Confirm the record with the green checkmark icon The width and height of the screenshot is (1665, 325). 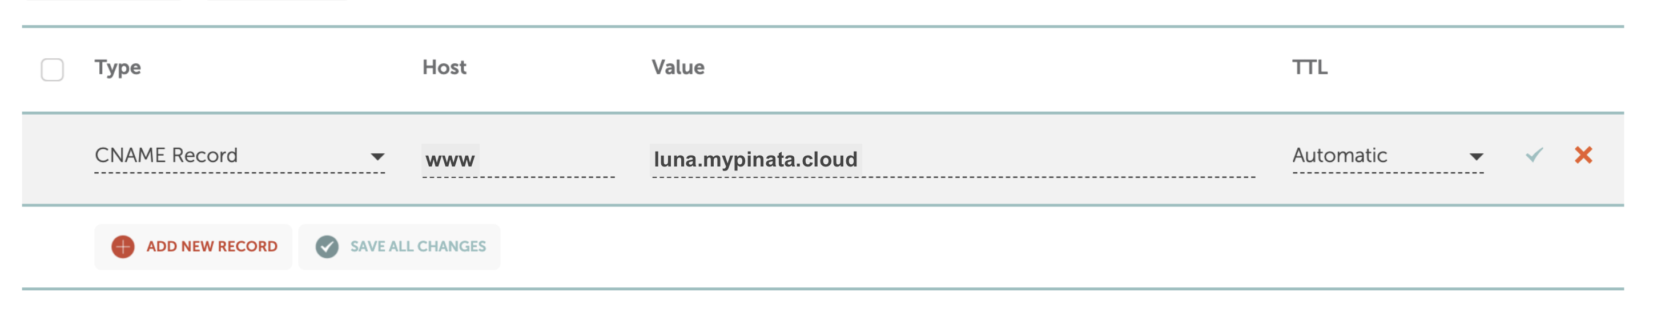click(1534, 155)
